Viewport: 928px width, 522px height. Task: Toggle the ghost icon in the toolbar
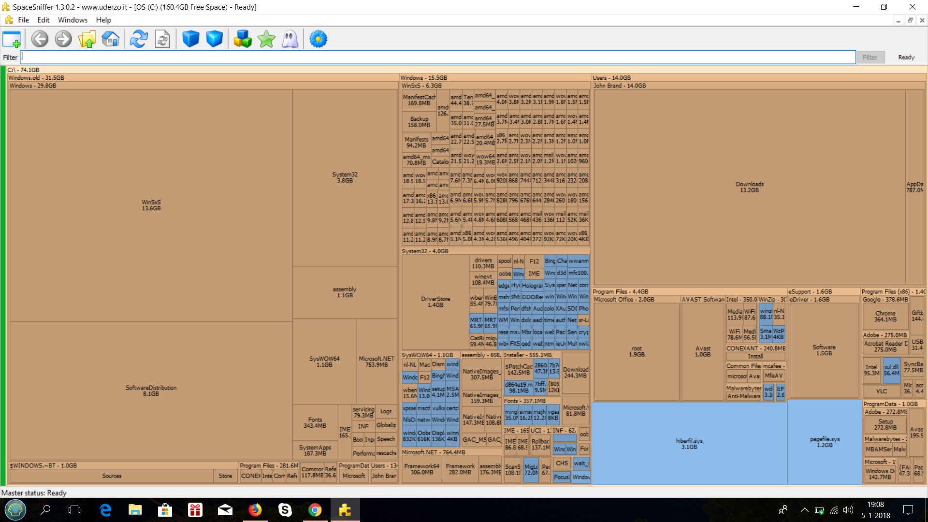[290, 39]
